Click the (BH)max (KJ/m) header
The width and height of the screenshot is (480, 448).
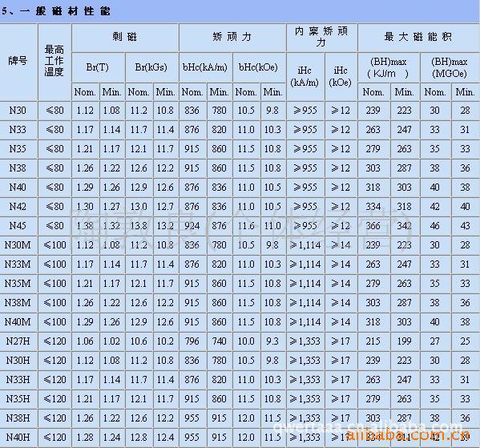pos(389,67)
